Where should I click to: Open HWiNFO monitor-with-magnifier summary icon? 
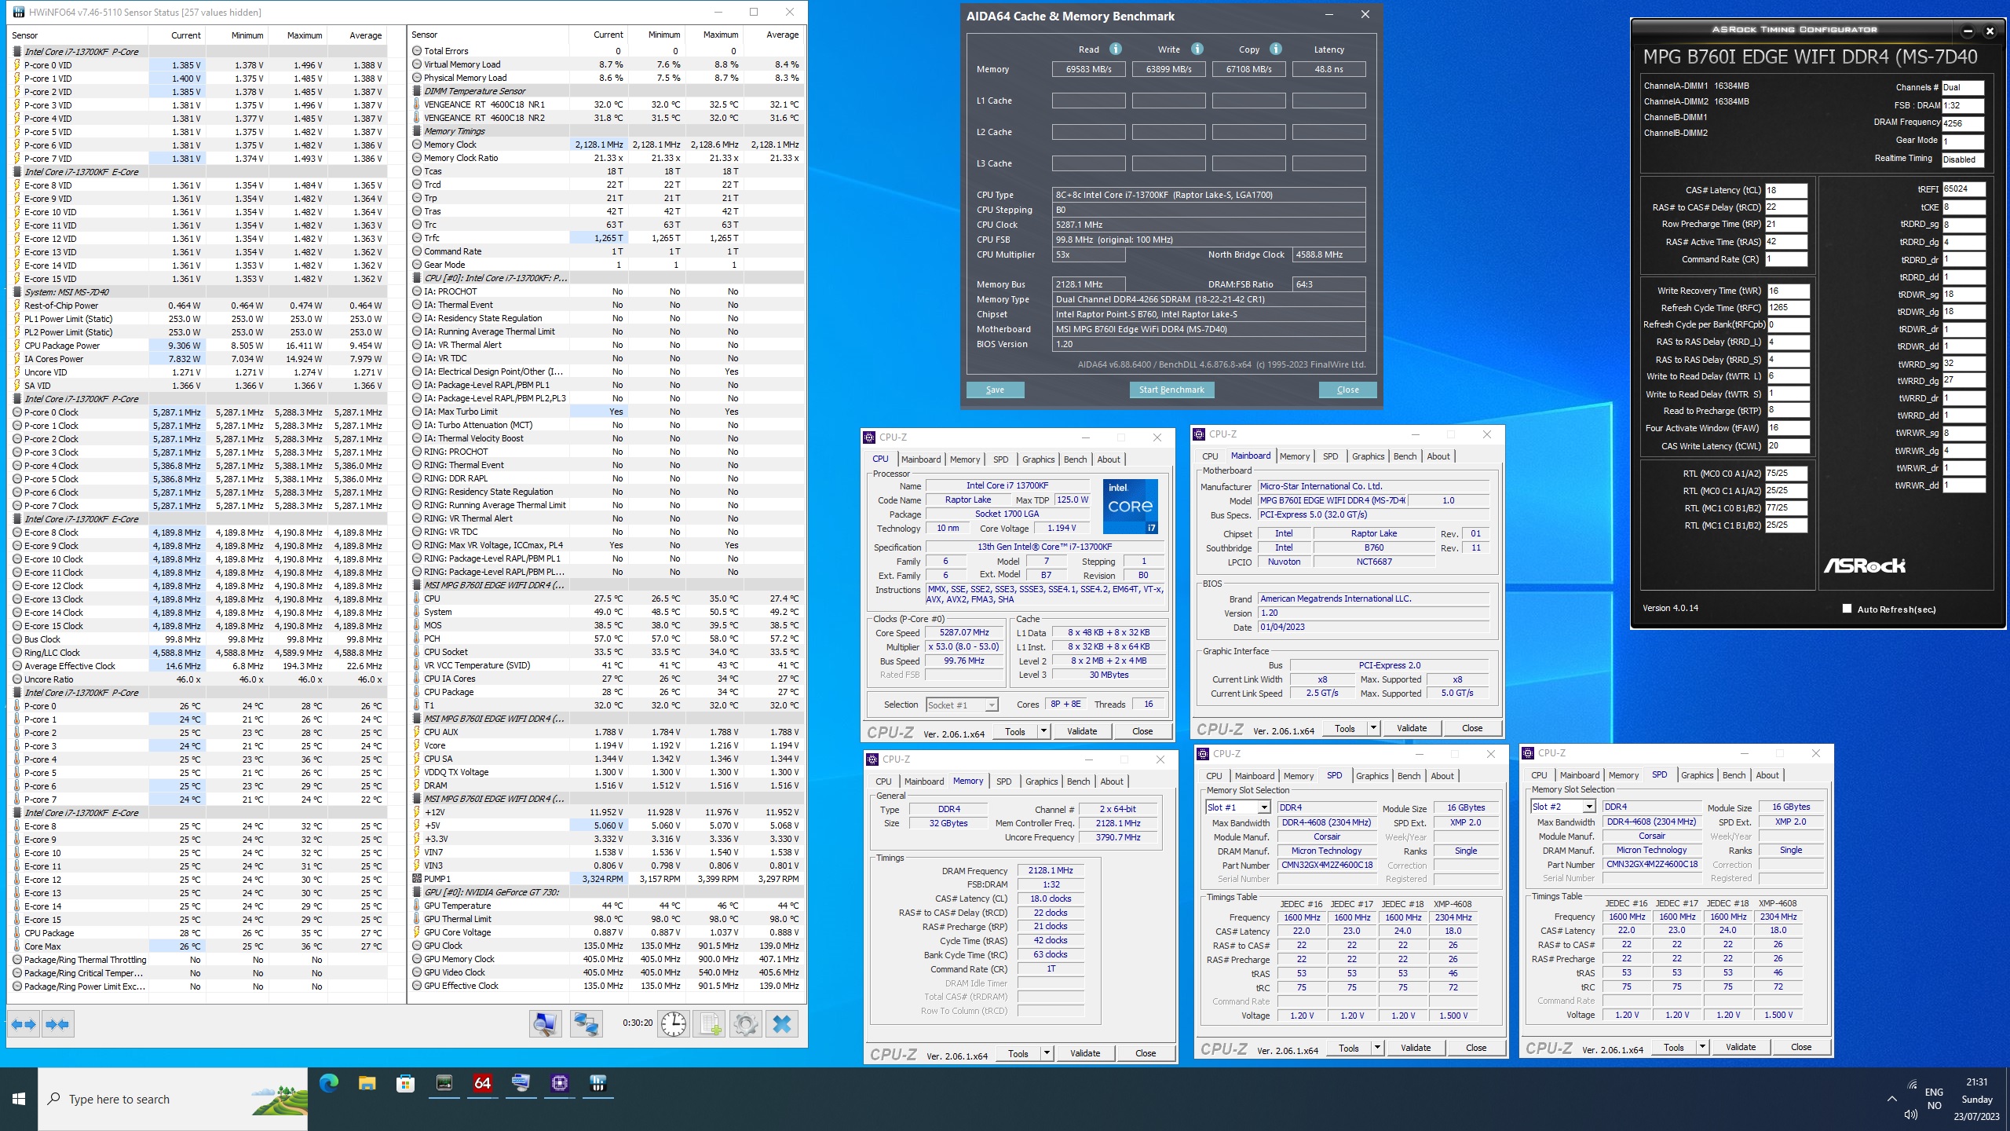coord(545,1024)
